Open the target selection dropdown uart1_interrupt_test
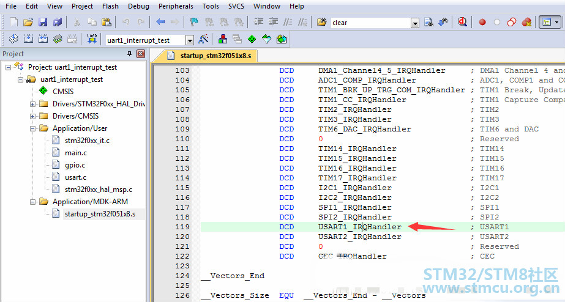The height and width of the screenshot is (302, 565). (189, 40)
